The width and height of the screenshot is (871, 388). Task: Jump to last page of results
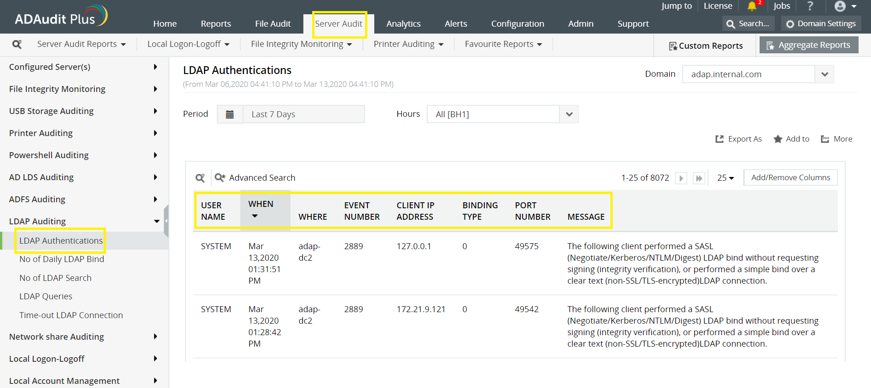click(699, 178)
